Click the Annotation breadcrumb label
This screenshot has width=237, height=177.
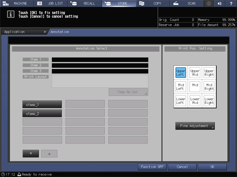60,32
